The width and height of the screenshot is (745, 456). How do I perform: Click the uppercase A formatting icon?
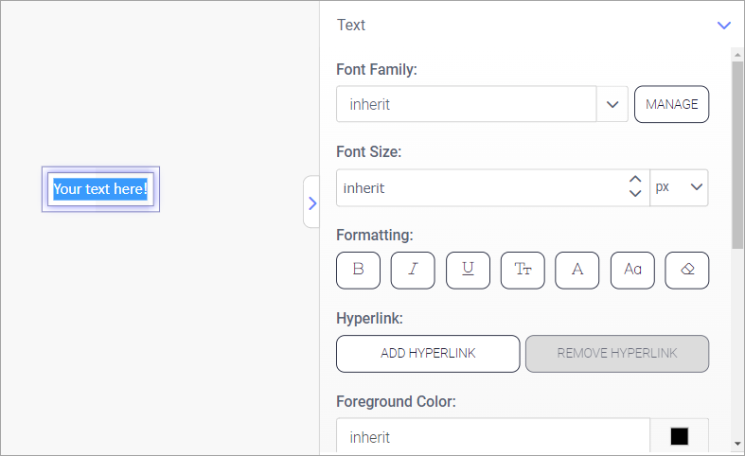click(x=577, y=270)
